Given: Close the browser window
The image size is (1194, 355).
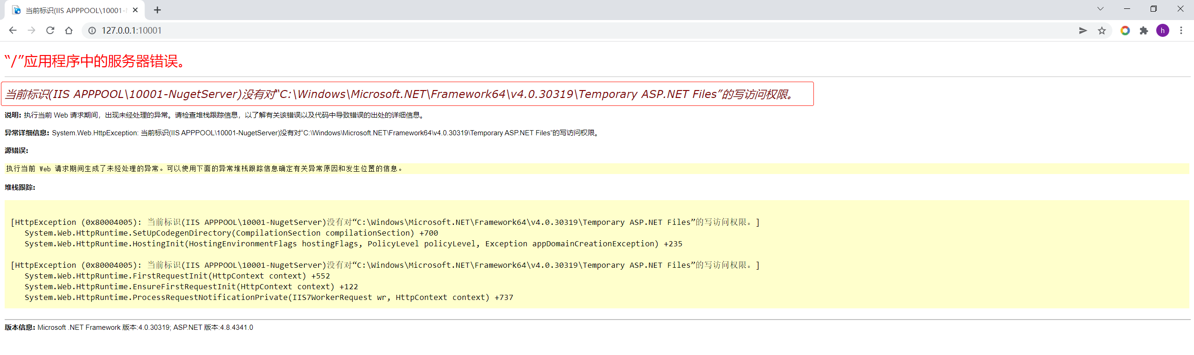Looking at the screenshot, I should 1180,9.
